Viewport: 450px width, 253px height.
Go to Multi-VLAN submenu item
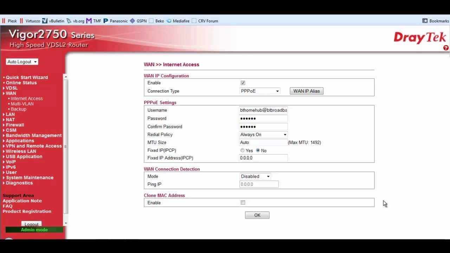click(22, 104)
